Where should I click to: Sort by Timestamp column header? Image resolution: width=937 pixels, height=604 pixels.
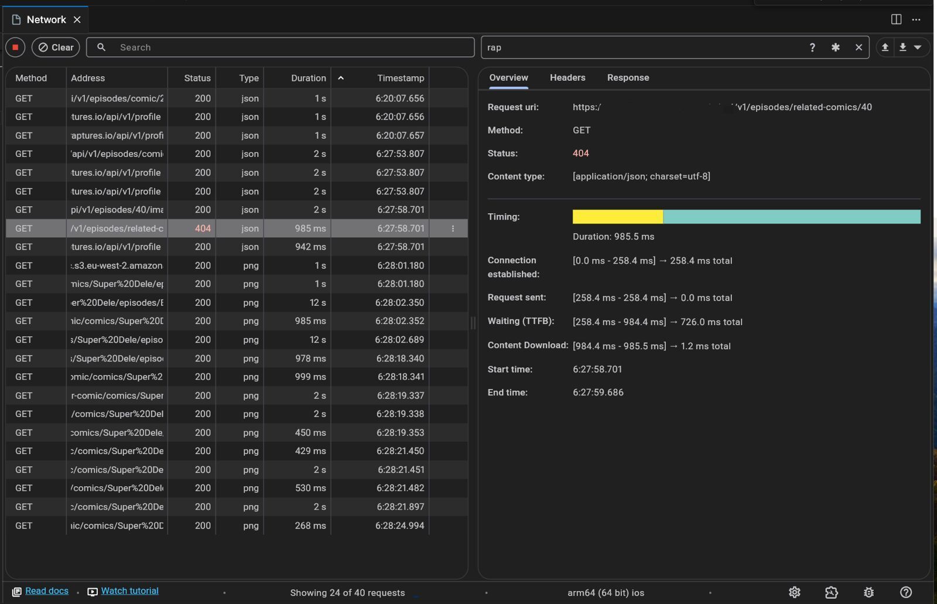pos(401,78)
